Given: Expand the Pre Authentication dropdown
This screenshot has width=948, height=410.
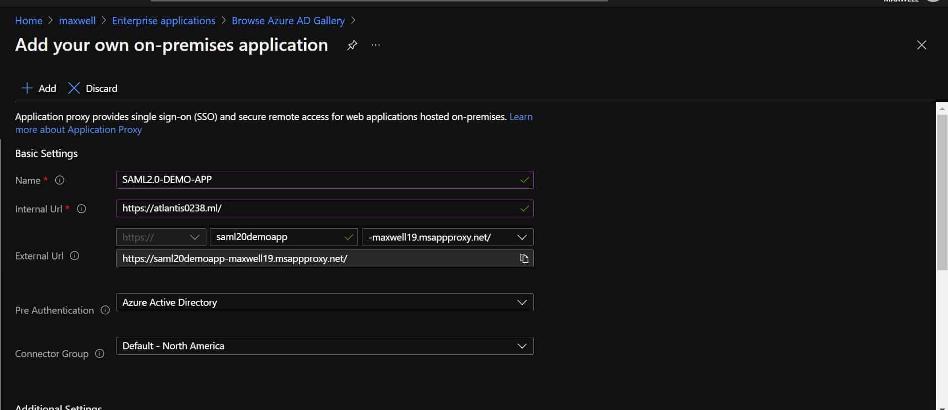Looking at the screenshot, I should (x=324, y=302).
